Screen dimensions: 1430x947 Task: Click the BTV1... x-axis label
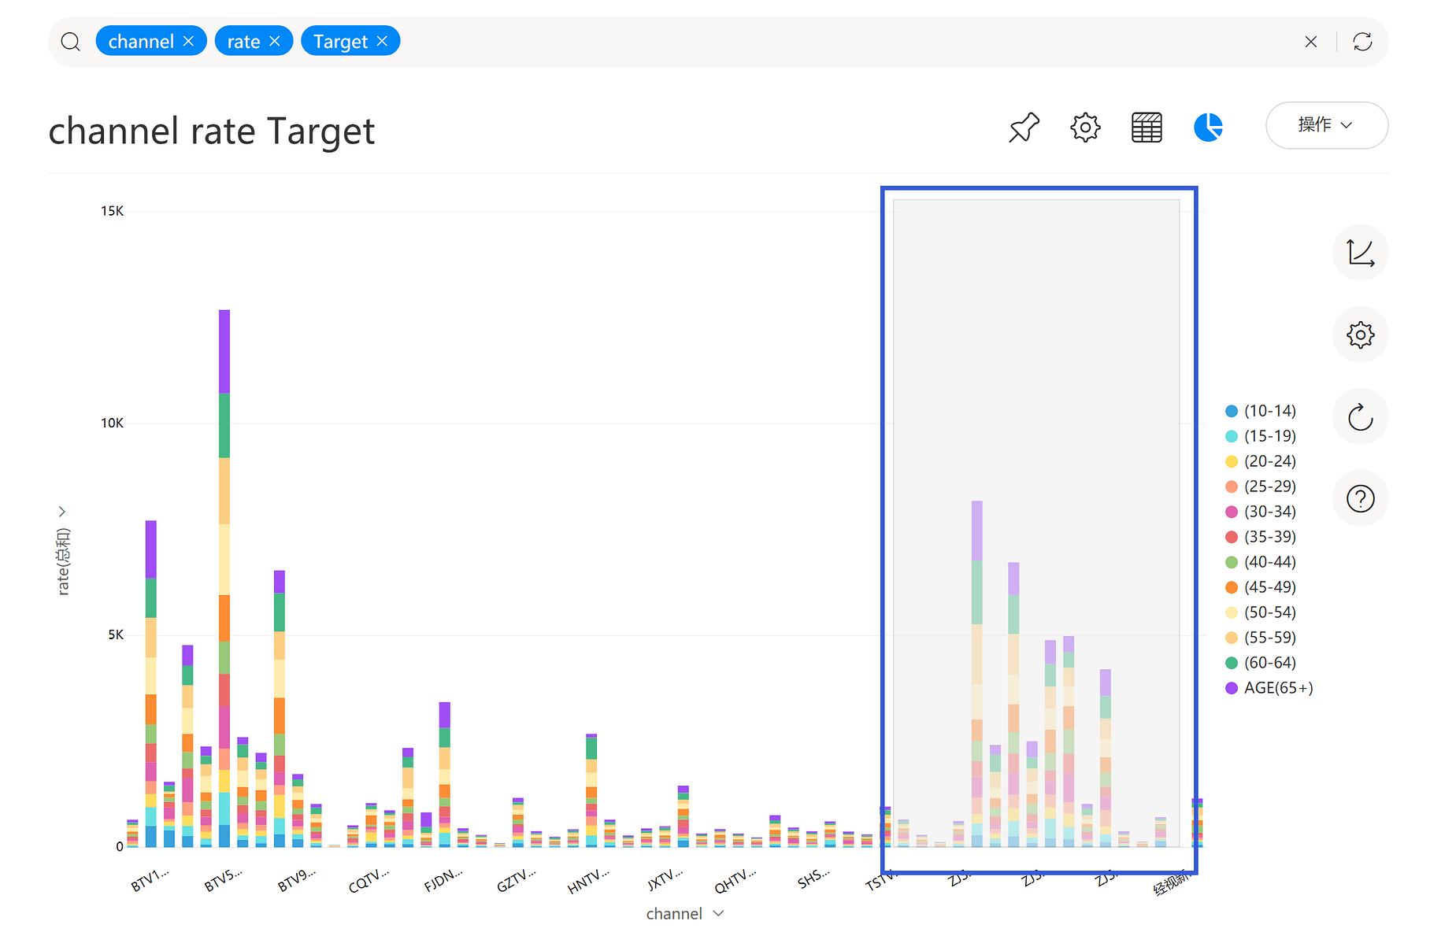[150, 880]
